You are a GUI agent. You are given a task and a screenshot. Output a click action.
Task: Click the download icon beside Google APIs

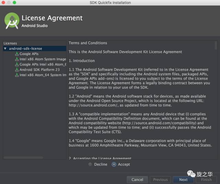(17, 54)
